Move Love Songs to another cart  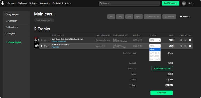(x=181, y=40)
